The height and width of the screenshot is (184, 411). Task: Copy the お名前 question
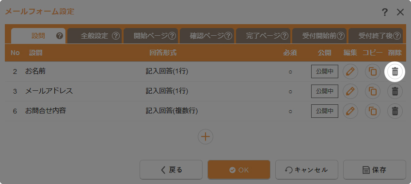pos(372,71)
